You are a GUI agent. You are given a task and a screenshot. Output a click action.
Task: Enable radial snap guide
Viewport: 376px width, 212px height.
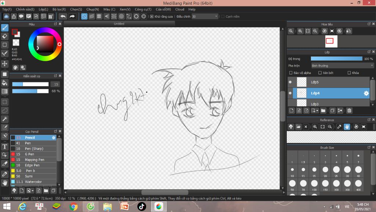[x=114, y=16]
